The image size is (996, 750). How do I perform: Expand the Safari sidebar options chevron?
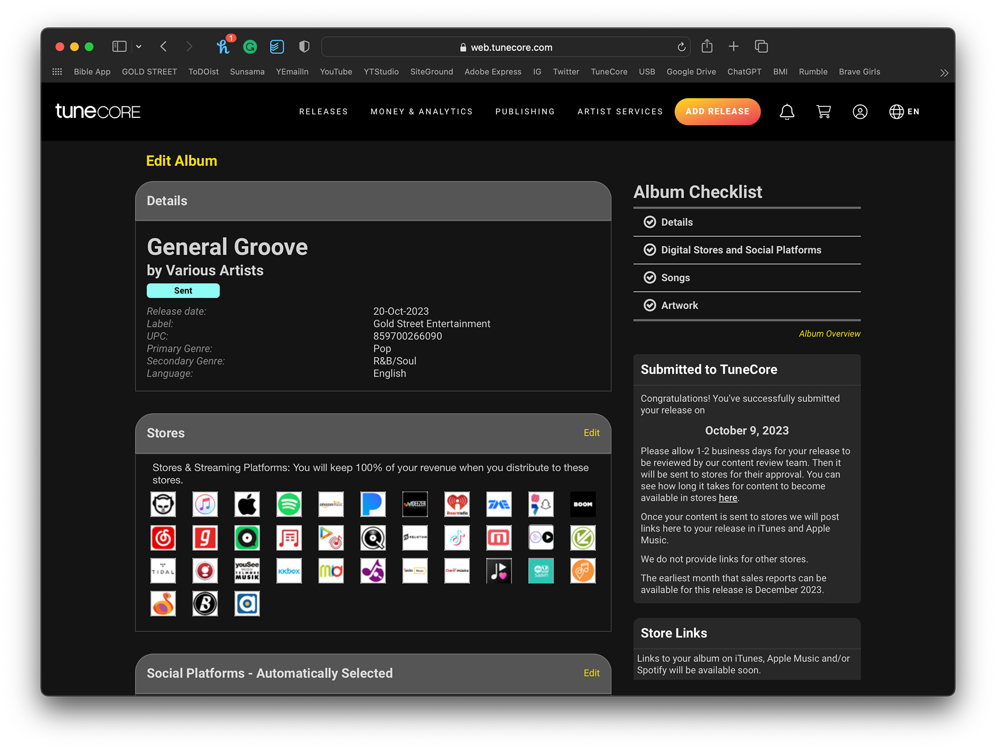point(139,47)
